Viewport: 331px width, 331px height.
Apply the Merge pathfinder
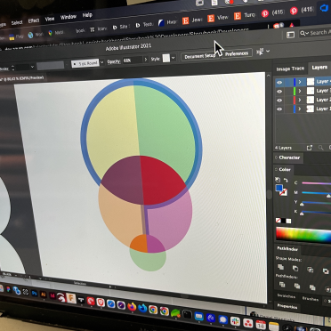(312, 287)
